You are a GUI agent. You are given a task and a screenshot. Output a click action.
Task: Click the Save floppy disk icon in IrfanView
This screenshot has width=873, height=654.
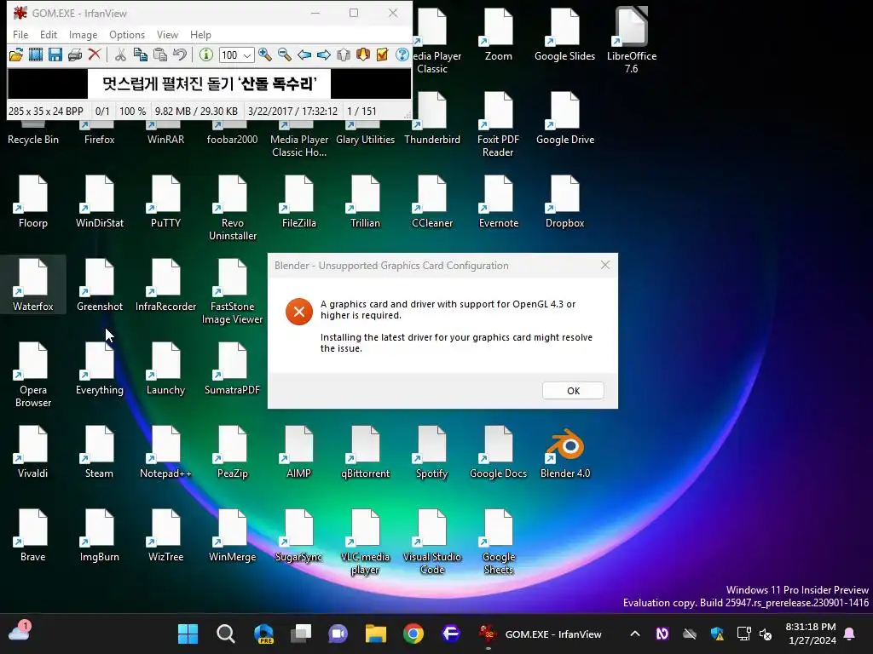(55, 54)
